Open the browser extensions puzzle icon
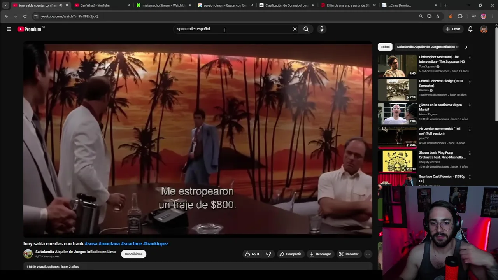The height and width of the screenshot is (280, 498). (x=460, y=16)
